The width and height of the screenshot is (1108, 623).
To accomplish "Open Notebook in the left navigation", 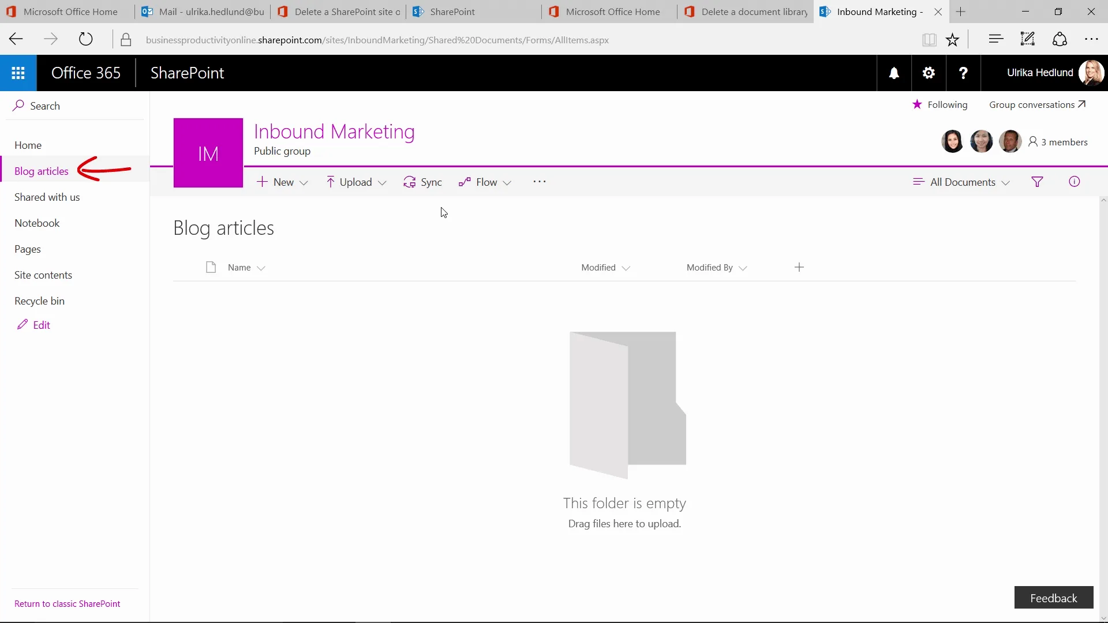I will (37, 223).
